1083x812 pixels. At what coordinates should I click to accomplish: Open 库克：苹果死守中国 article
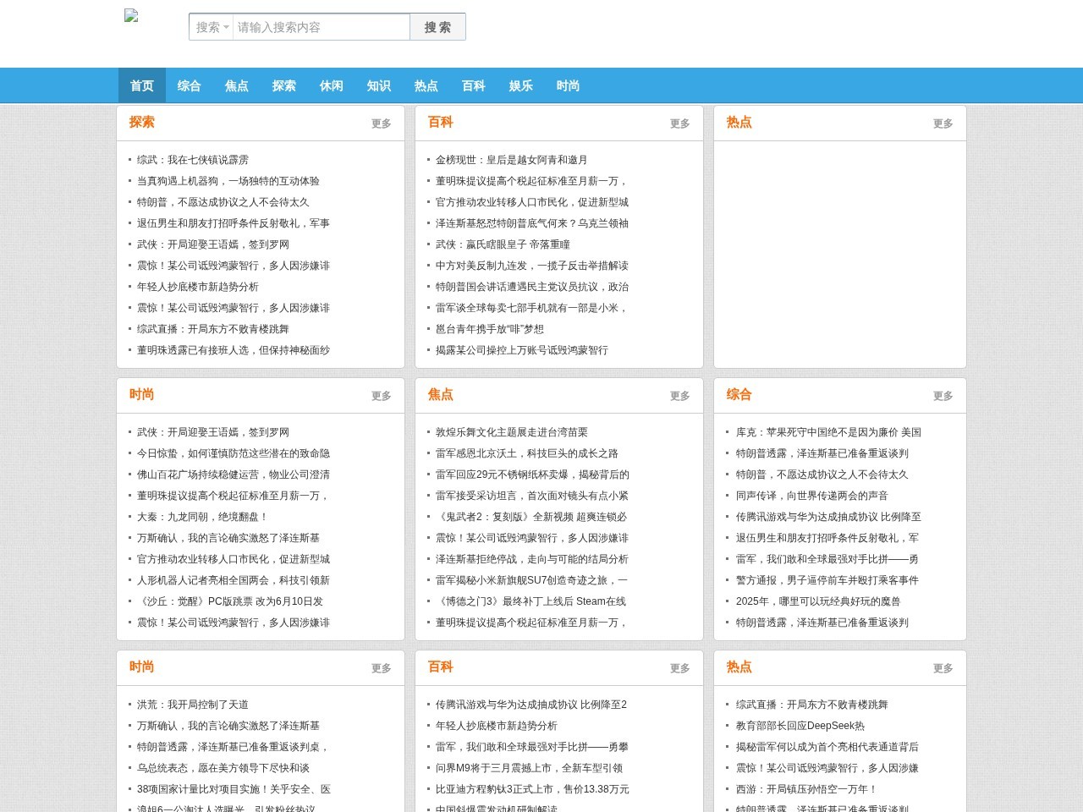pyautogui.click(x=828, y=432)
